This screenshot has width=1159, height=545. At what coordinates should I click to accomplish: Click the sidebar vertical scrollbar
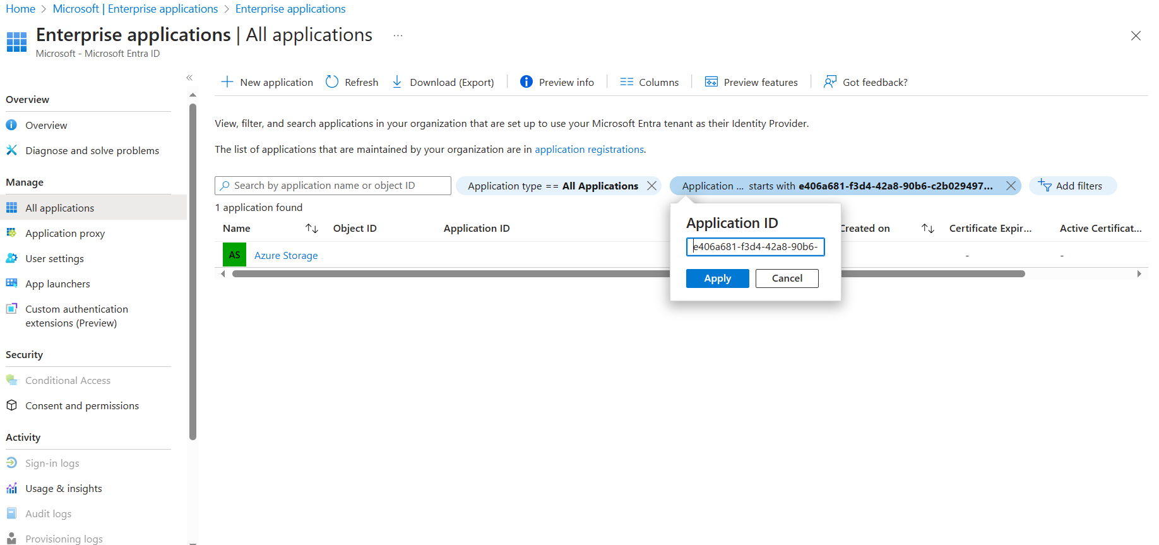pyautogui.click(x=193, y=272)
